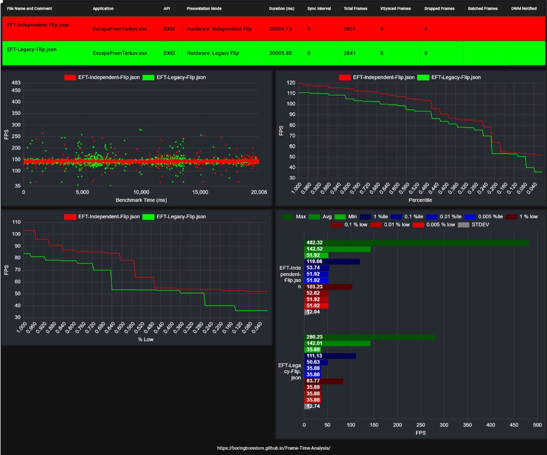Click the 12.04 STDEV bar
Screen dimensions: 547x455
point(307,312)
